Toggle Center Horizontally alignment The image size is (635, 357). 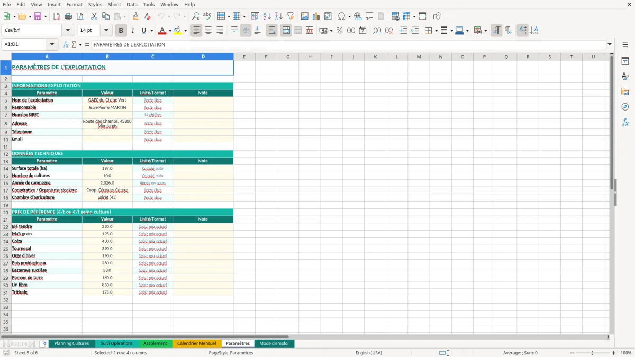208,31
